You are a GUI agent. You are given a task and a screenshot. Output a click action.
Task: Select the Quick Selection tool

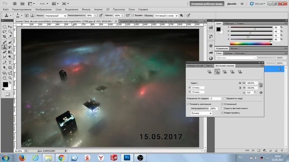pos(10,32)
